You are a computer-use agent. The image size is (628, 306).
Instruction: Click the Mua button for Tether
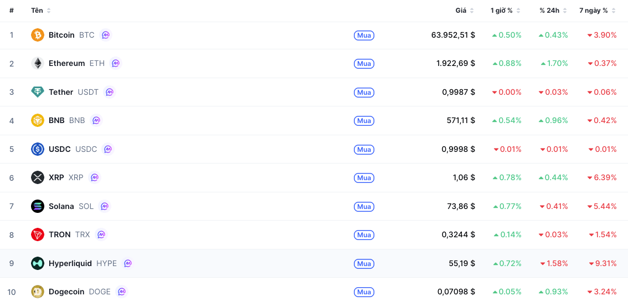[364, 92]
